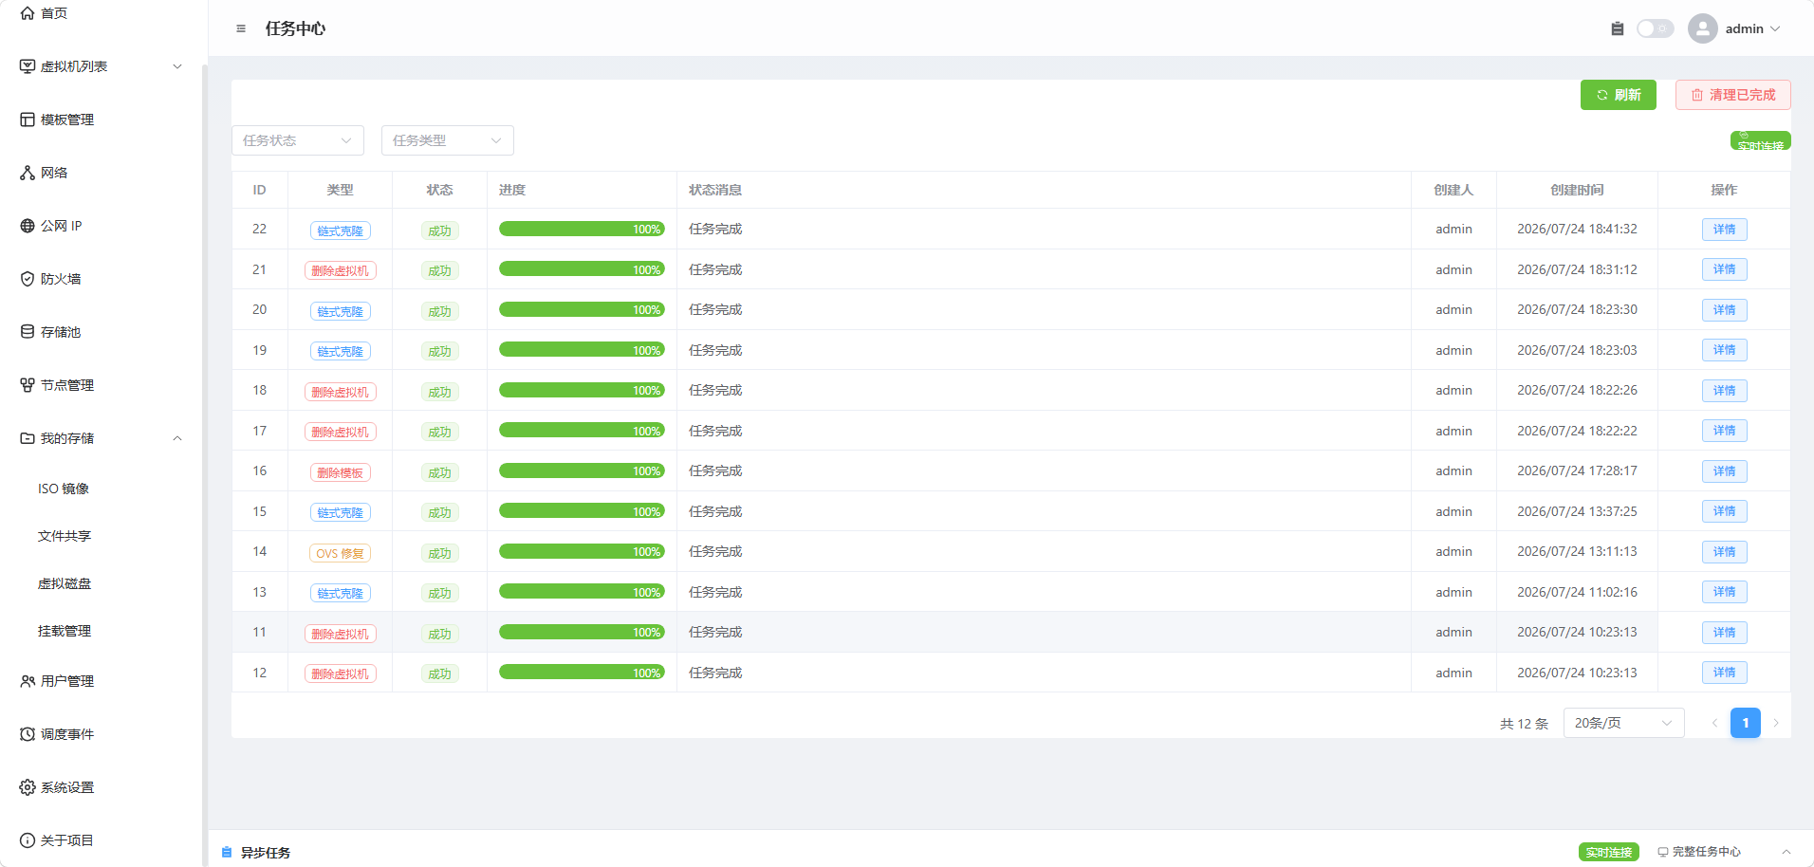Open 虚拟磁盘 menu item
Screen dimensions: 1814x867
[65, 583]
